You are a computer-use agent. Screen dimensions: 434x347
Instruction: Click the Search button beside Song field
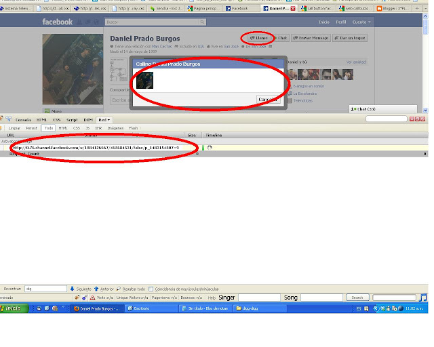click(x=357, y=298)
